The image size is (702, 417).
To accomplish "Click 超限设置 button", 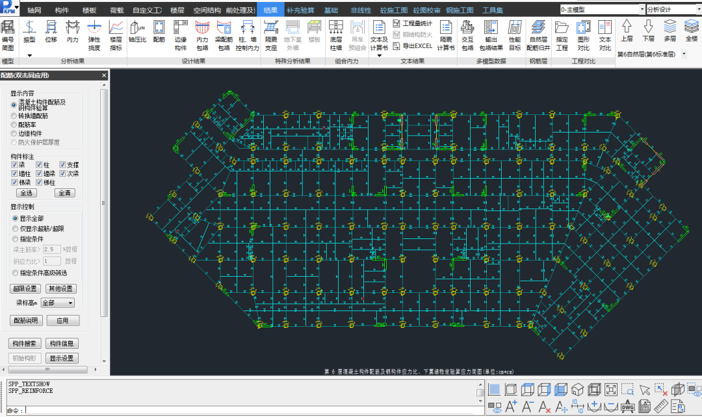I will click(x=25, y=288).
